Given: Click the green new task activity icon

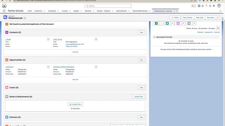Looking at the screenshot, I should pos(156,23).
